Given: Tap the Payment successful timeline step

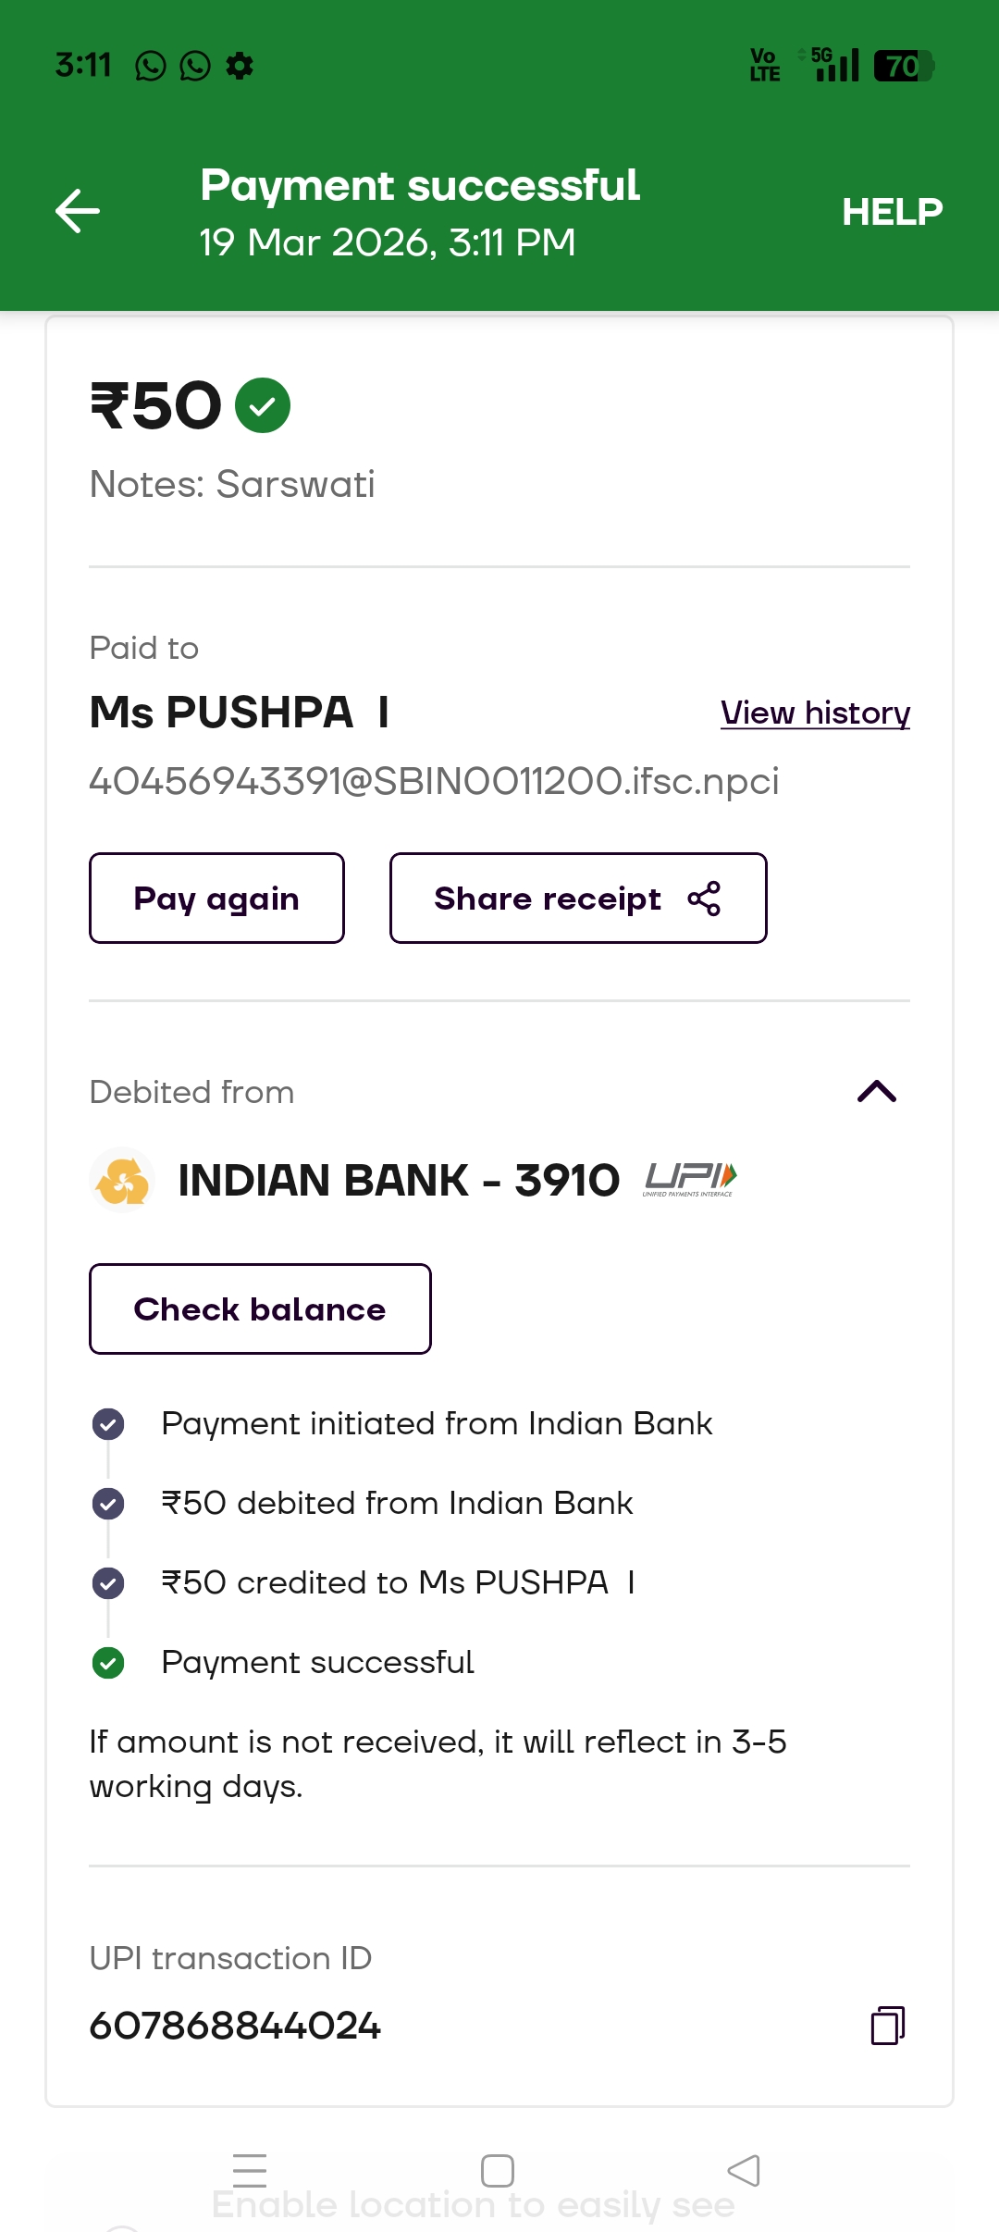Looking at the screenshot, I should [x=317, y=1662].
